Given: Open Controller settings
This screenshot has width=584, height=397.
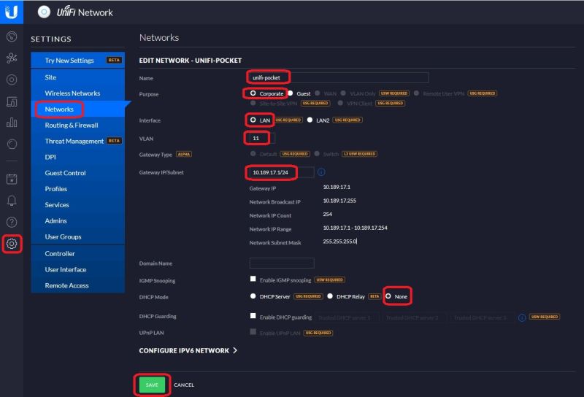Looking at the screenshot, I should pyautogui.click(x=78, y=254).
